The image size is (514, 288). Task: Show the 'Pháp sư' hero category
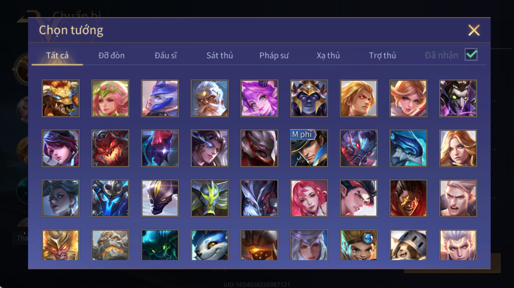point(274,55)
